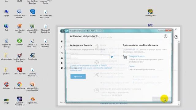
Task: Launch CyberLink PowerDVD 12
Action: tap(19, 101)
